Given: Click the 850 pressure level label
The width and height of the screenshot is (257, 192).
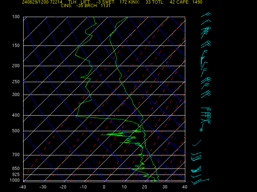Looking at the screenshot, I should pyautogui.click(x=16, y=168).
